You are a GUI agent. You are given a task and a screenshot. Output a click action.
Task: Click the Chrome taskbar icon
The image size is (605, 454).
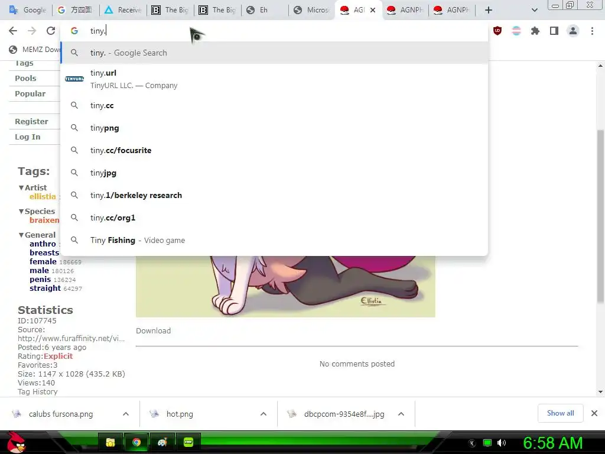(136, 442)
